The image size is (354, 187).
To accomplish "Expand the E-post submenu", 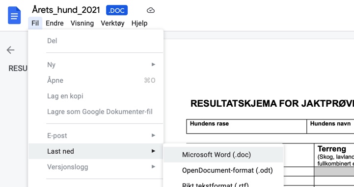I will 96,136.
